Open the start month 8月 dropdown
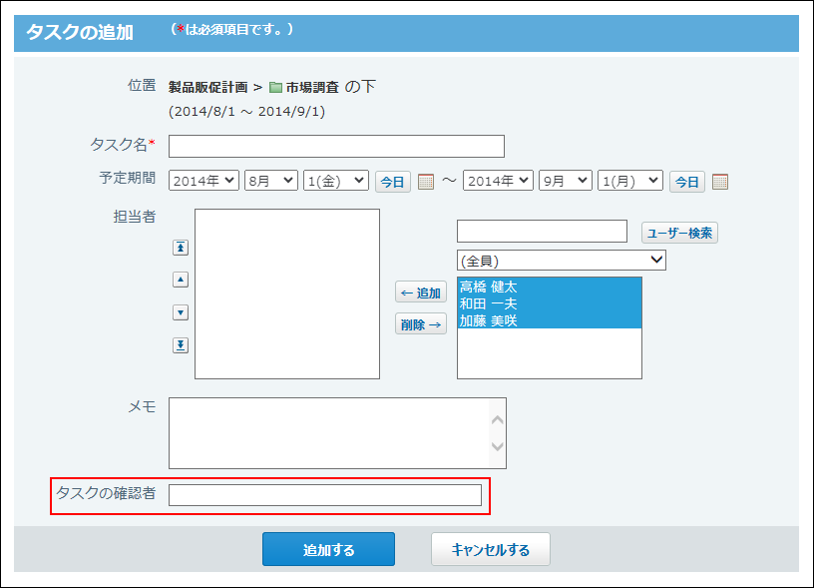This screenshot has height=588, width=814. [x=271, y=181]
